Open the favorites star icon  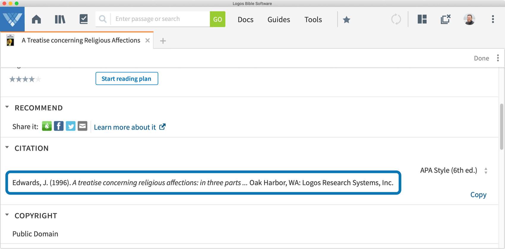(x=346, y=20)
